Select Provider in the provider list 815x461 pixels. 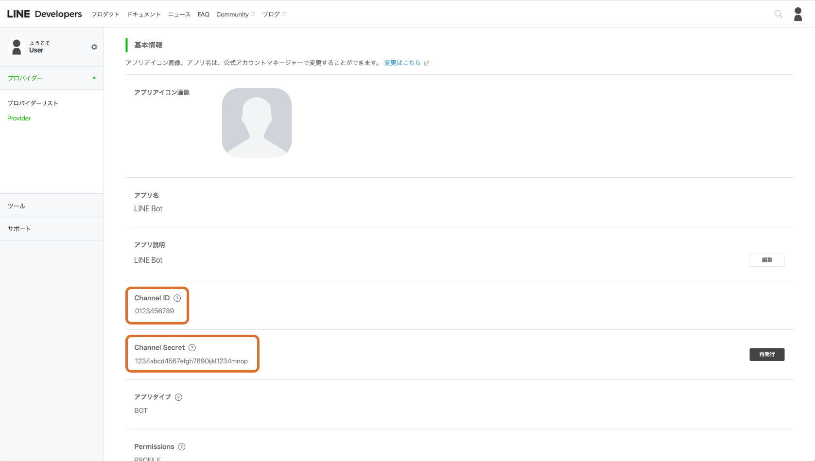19,119
